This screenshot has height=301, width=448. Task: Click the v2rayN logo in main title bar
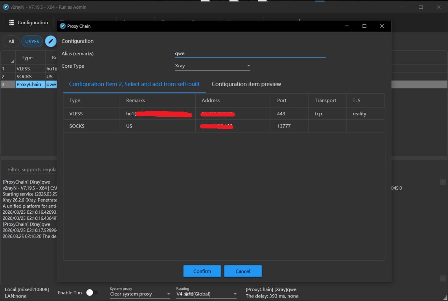[x=6, y=7]
